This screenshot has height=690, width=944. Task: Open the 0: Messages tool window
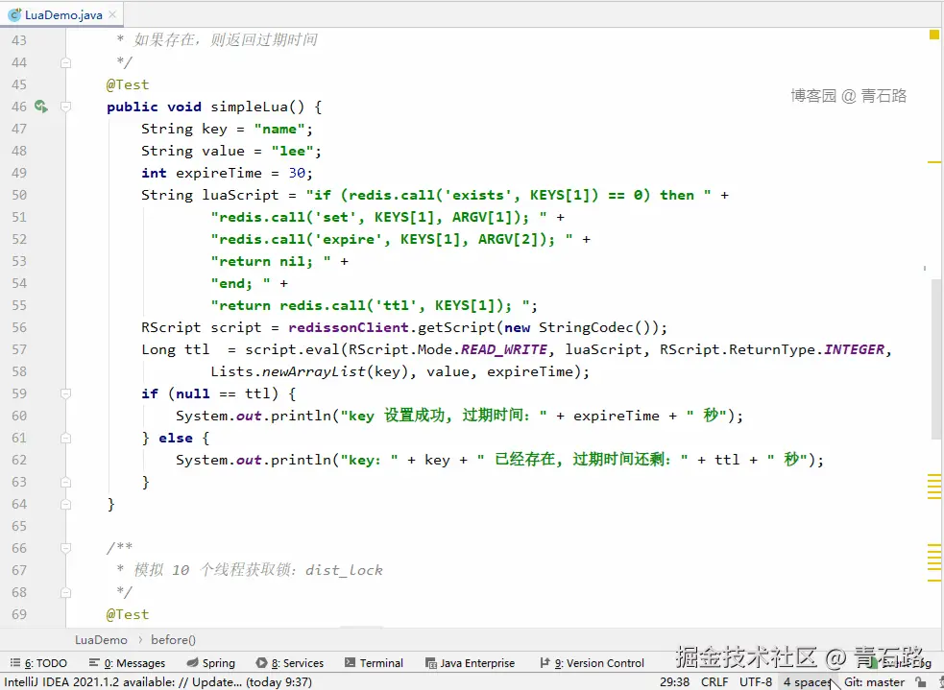127,663
